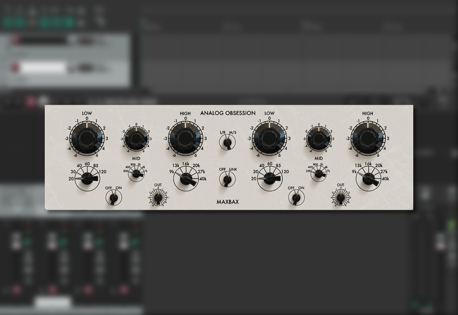458x315 pixels.
Task: Click the MAXBAX plugin name label
Action: 228,202
